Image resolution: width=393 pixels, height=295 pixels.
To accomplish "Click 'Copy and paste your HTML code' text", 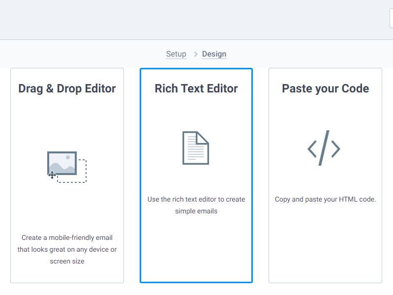I will tap(325, 199).
